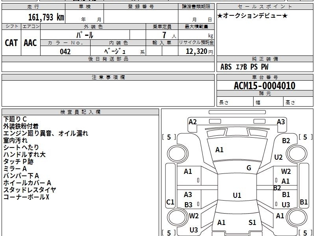Select the 諸元 header
This screenshot has height=236, width=315.
click(x=265, y=94)
